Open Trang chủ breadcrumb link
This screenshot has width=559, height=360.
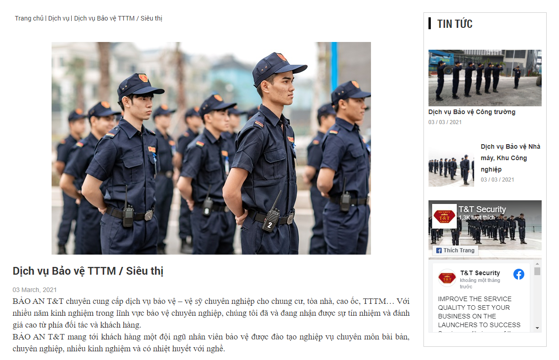(x=29, y=18)
